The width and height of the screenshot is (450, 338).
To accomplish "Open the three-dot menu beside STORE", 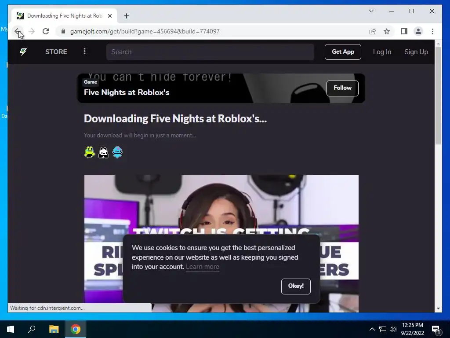I will point(84,51).
